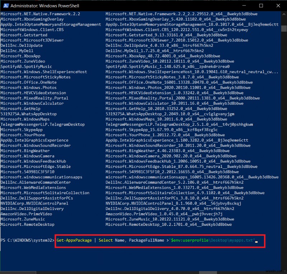Click '5319275A.WhatsAppDesktop' name entry
The image size is (287, 274).
(29, 114)
